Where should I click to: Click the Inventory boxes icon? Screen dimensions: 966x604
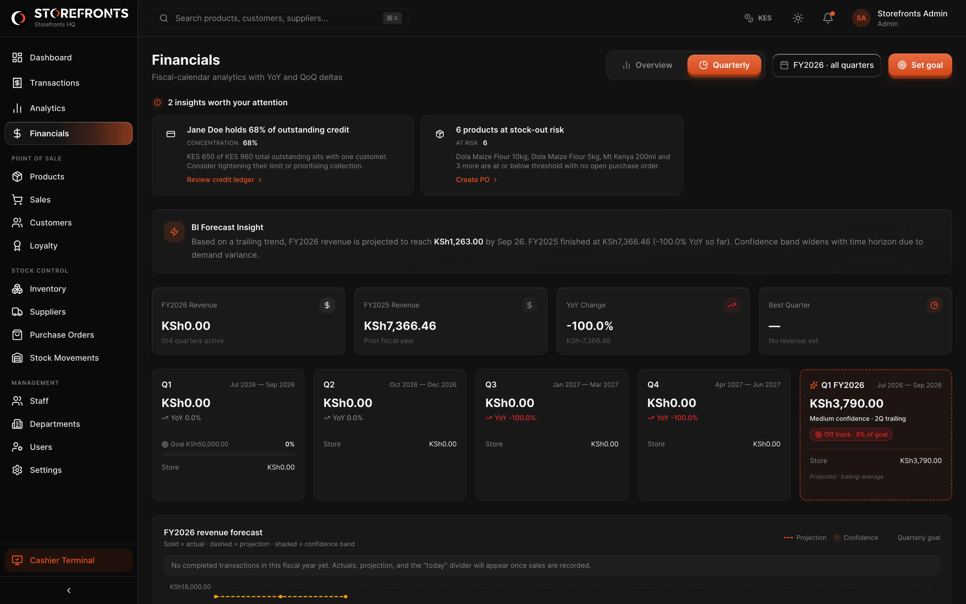(x=17, y=289)
